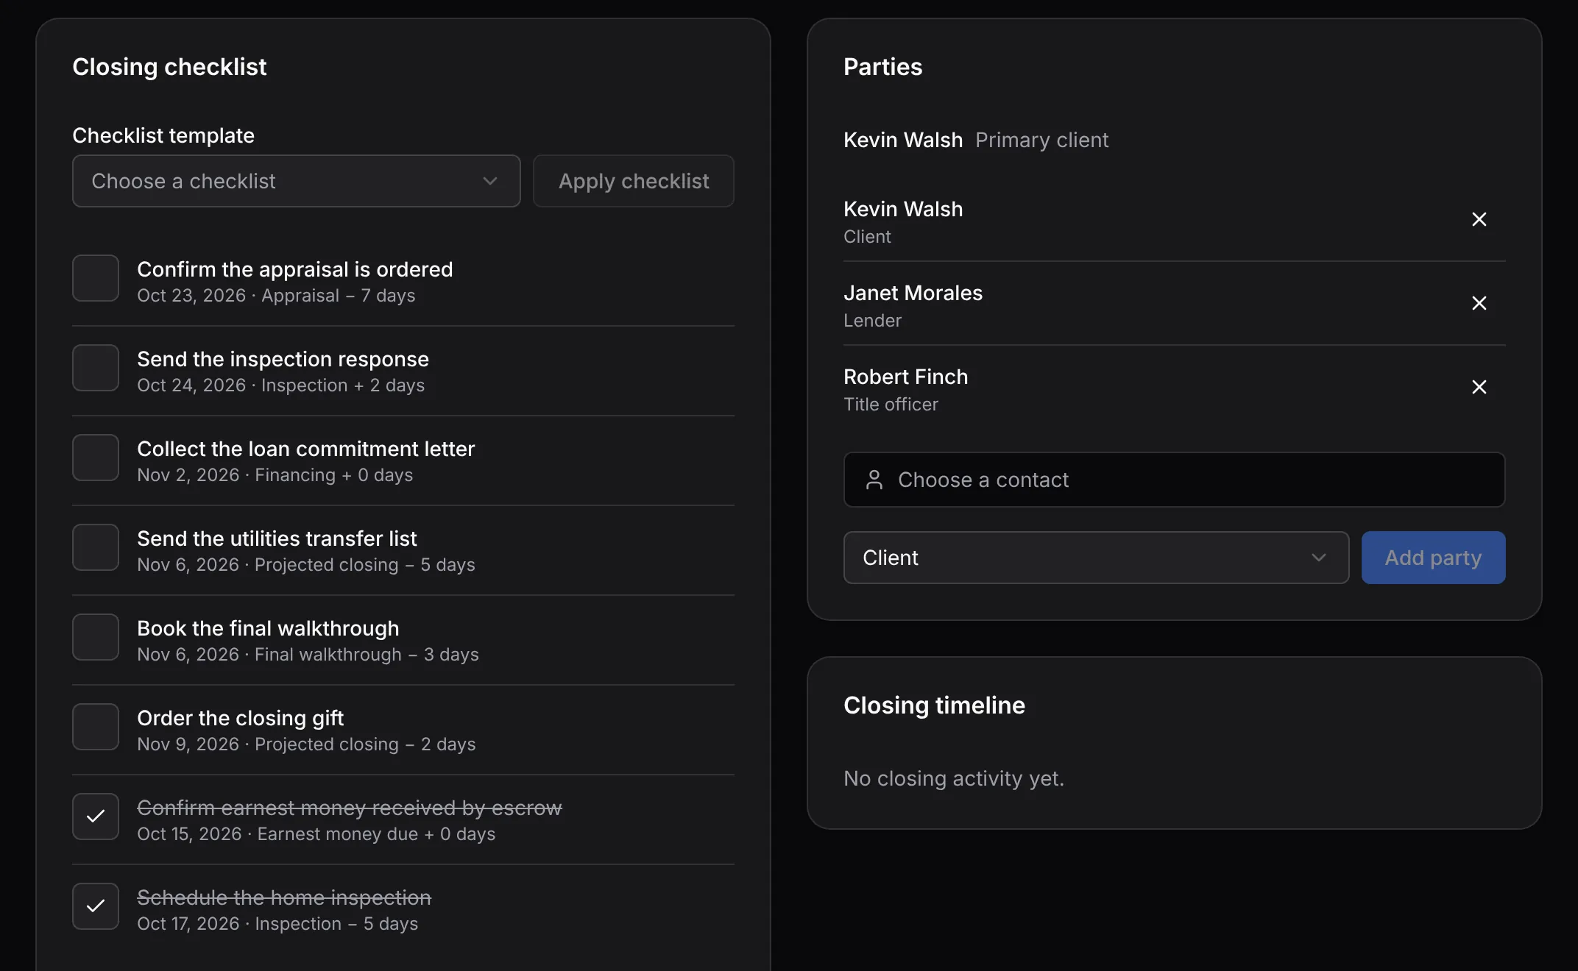Screen dimensions: 1578x971
Task: Click chevron arrow of checklist template dropdown
Action: (490, 181)
